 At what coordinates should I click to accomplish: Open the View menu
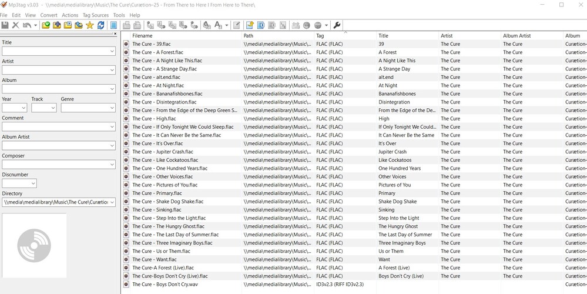31,15
